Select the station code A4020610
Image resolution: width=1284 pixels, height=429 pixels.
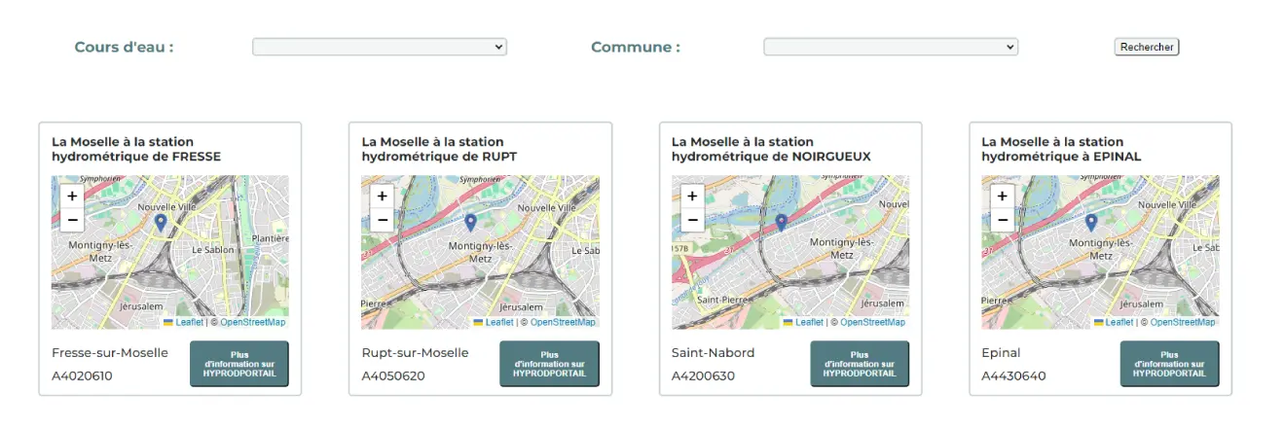click(83, 375)
